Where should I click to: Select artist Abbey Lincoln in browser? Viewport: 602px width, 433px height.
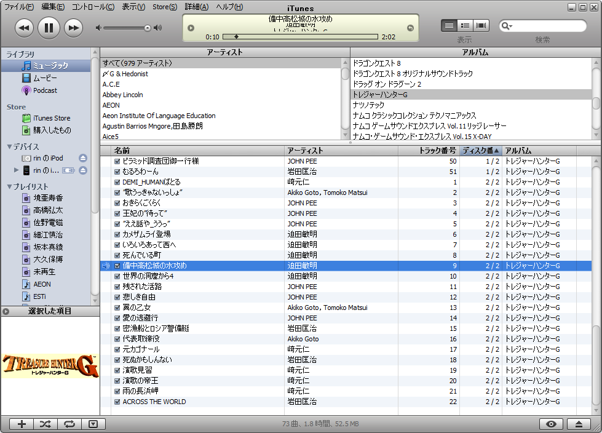(221, 95)
